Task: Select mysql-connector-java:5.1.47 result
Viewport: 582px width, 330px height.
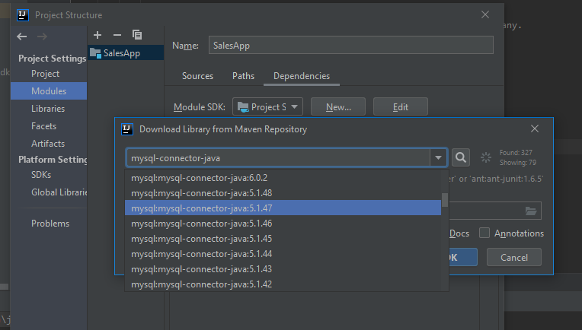Action: (283, 208)
